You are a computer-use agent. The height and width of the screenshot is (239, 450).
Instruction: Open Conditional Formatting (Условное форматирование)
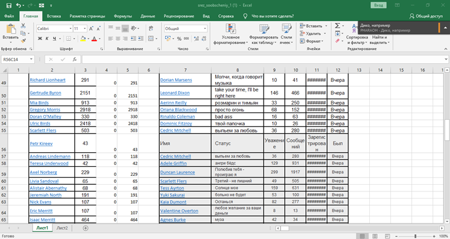(231, 34)
